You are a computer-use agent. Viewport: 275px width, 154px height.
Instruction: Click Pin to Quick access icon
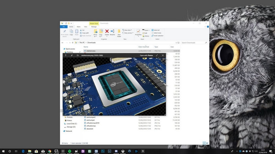[65, 33]
